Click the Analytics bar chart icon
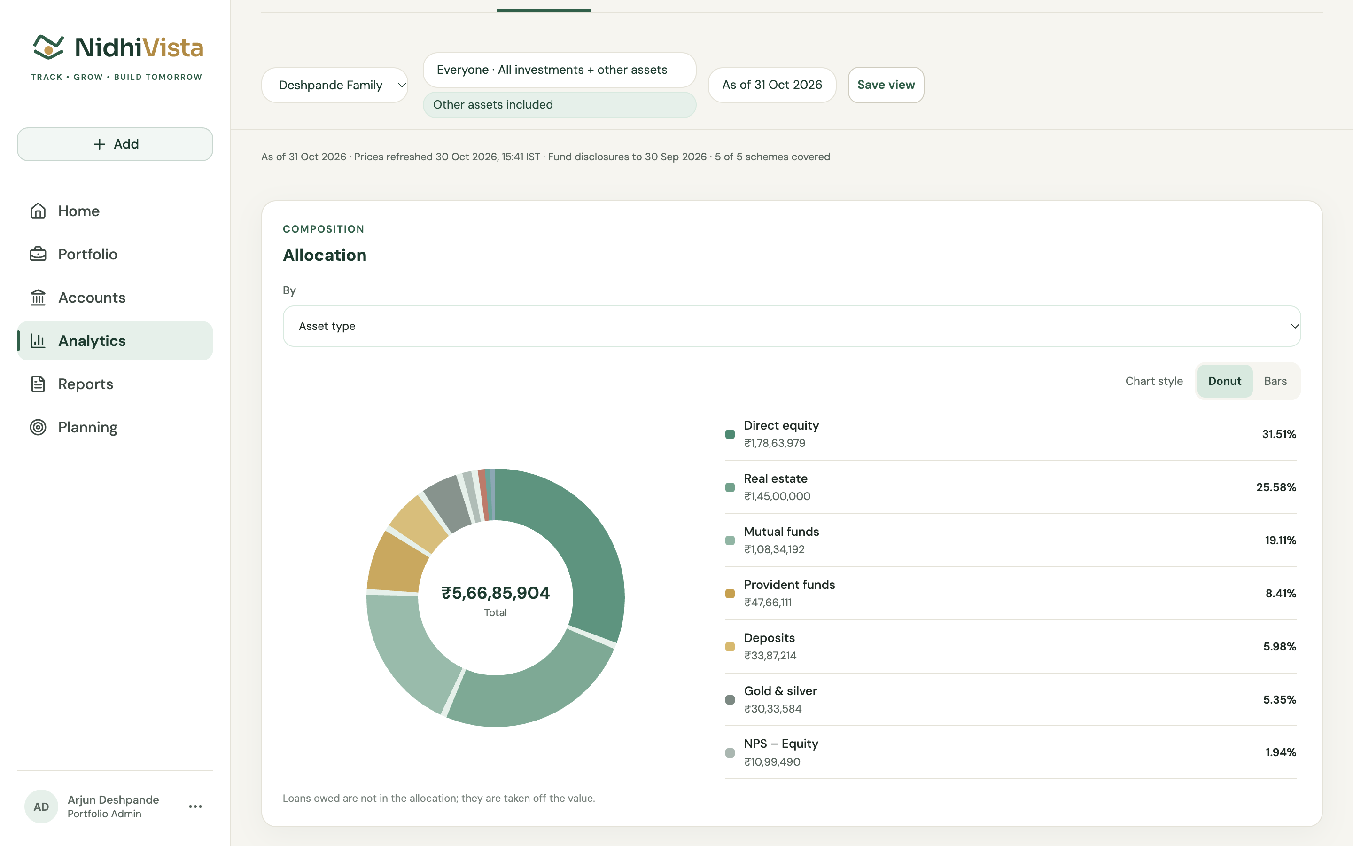Image resolution: width=1353 pixels, height=846 pixels. tap(38, 341)
